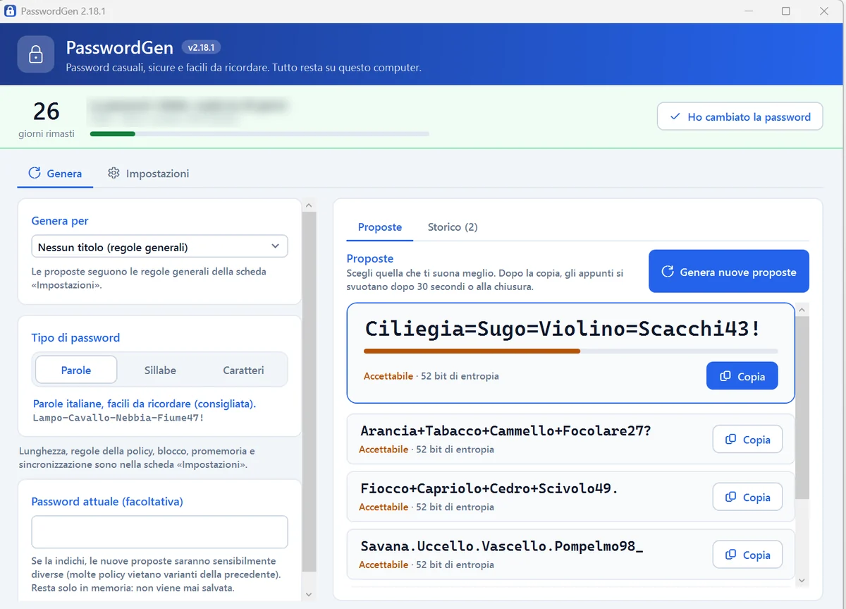The width and height of the screenshot is (846, 609).
Task: Copy the Savana.Uccello.Vascello.Pompelmo98_ password
Action: (747, 555)
